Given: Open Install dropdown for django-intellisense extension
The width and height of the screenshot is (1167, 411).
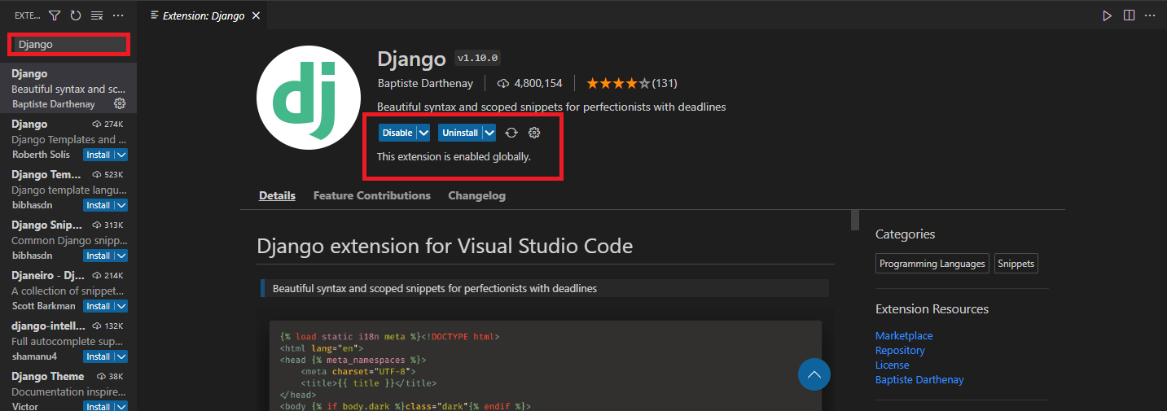Looking at the screenshot, I should pos(121,356).
